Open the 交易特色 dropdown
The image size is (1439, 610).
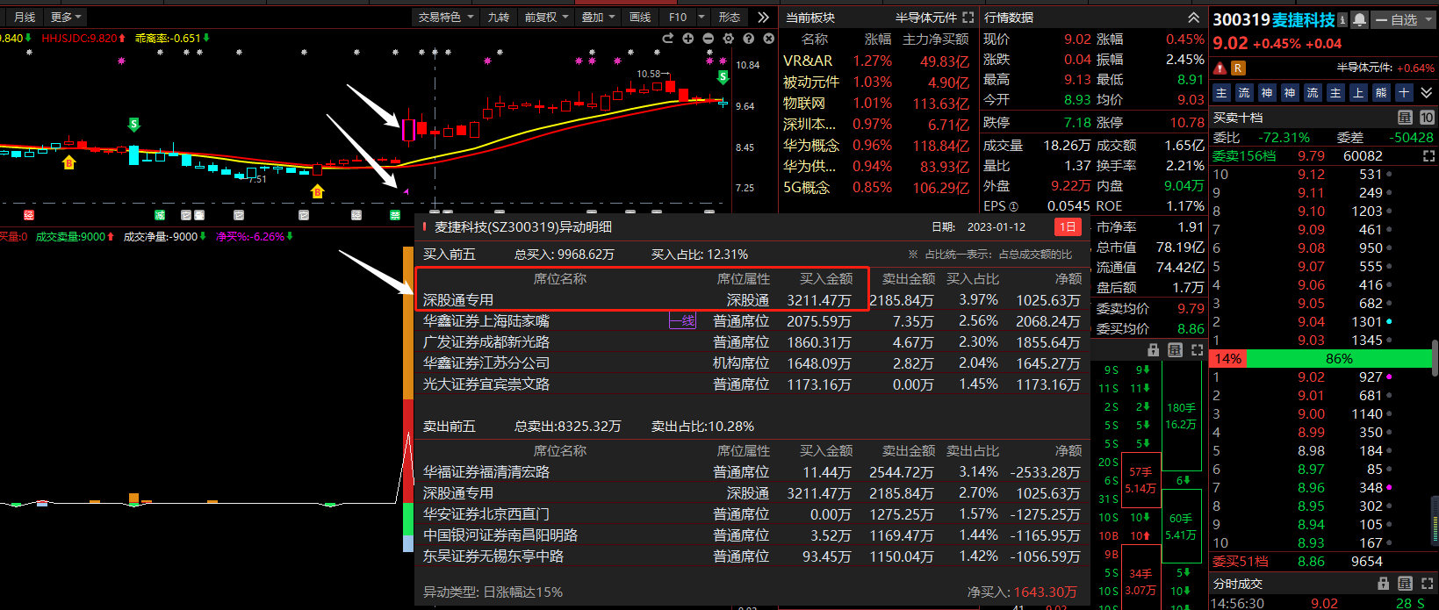coord(445,18)
